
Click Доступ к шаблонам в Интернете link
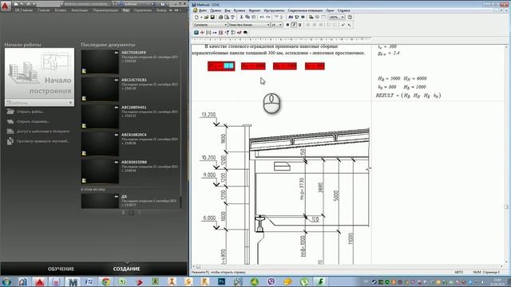tap(43, 132)
